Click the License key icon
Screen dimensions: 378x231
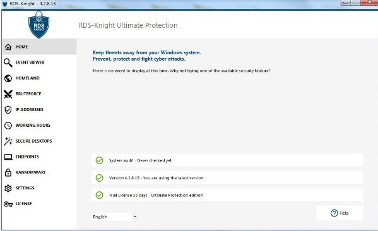[8, 204]
